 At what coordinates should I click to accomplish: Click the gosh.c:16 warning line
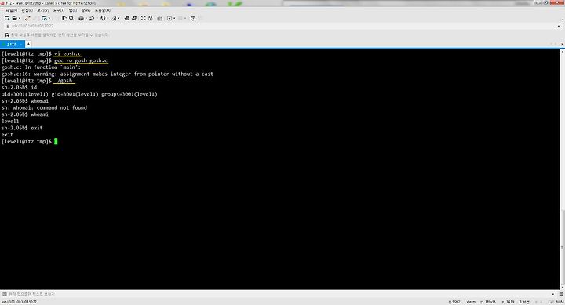point(107,74)
